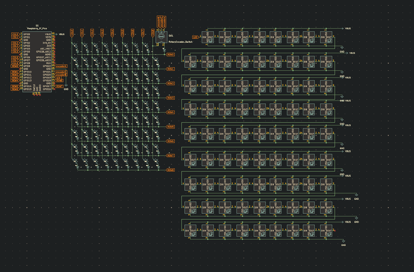Select the COL1 label above the switch matrix
The width and height of the screenshot is (414, 272).
(x=82, y=33)
